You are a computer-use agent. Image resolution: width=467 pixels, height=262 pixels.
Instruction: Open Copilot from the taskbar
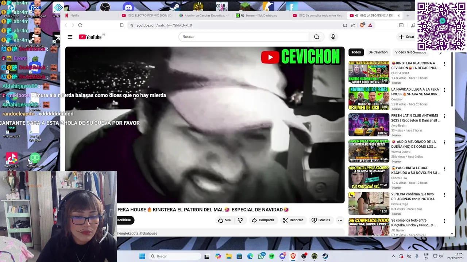[218, 256]
